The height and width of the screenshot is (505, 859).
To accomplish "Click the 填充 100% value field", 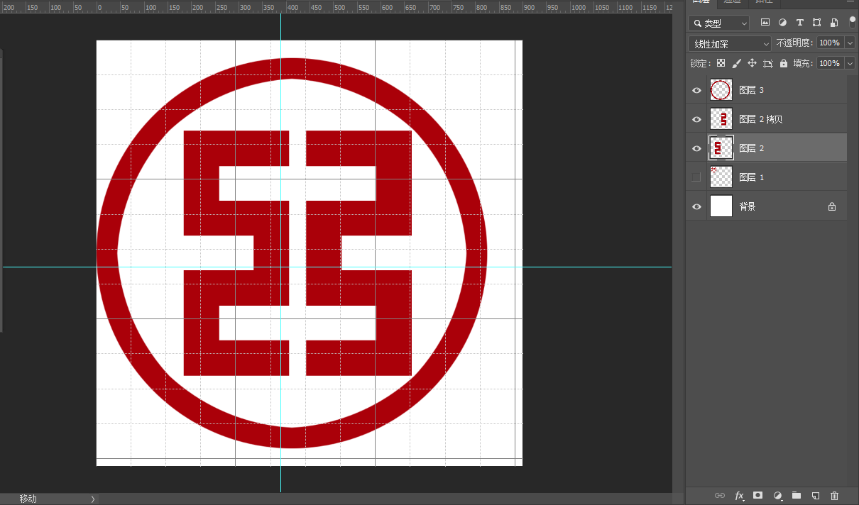I will point(830,64).
